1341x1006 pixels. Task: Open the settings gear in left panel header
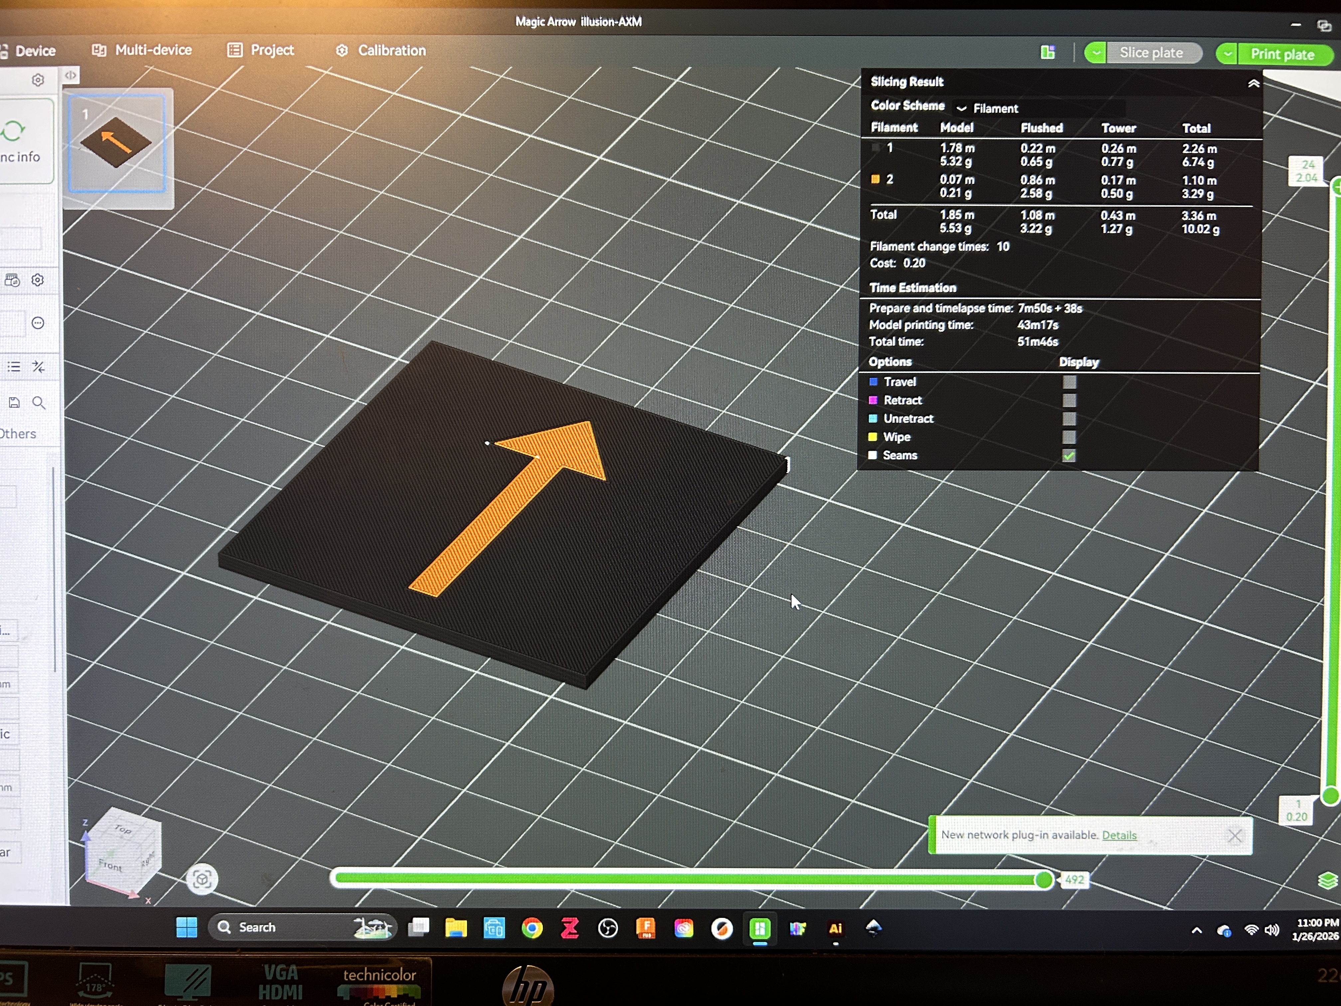[38, 80]
